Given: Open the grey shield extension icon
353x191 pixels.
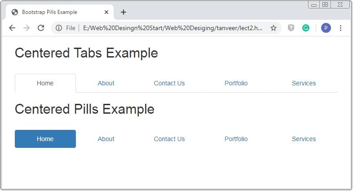Looking at the screenshot, I should pyautogui.click(x=291, y=28).
